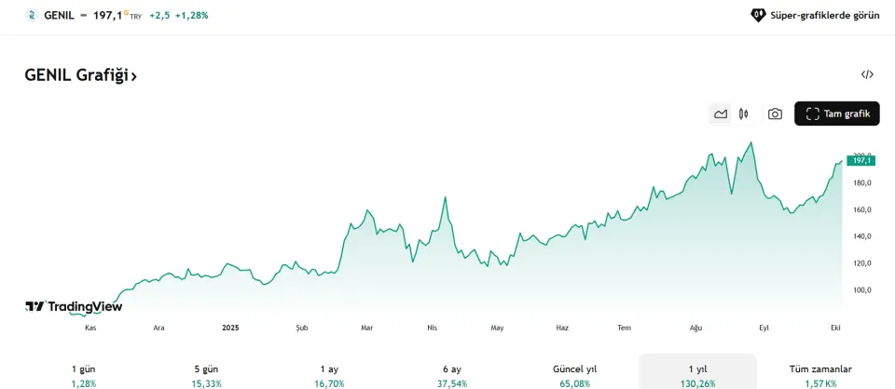The height and width of the screenshot is (389, 895).
Task: Select the 1 yıl range tab
Action: (697, 375)
